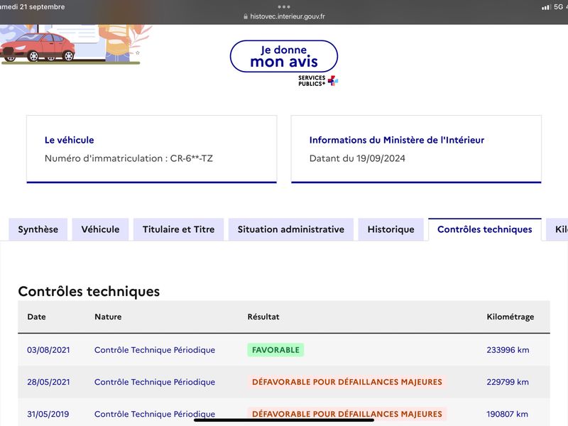Tap the padlock icon in address bar
568x426 pixels.
coord(246,16)
